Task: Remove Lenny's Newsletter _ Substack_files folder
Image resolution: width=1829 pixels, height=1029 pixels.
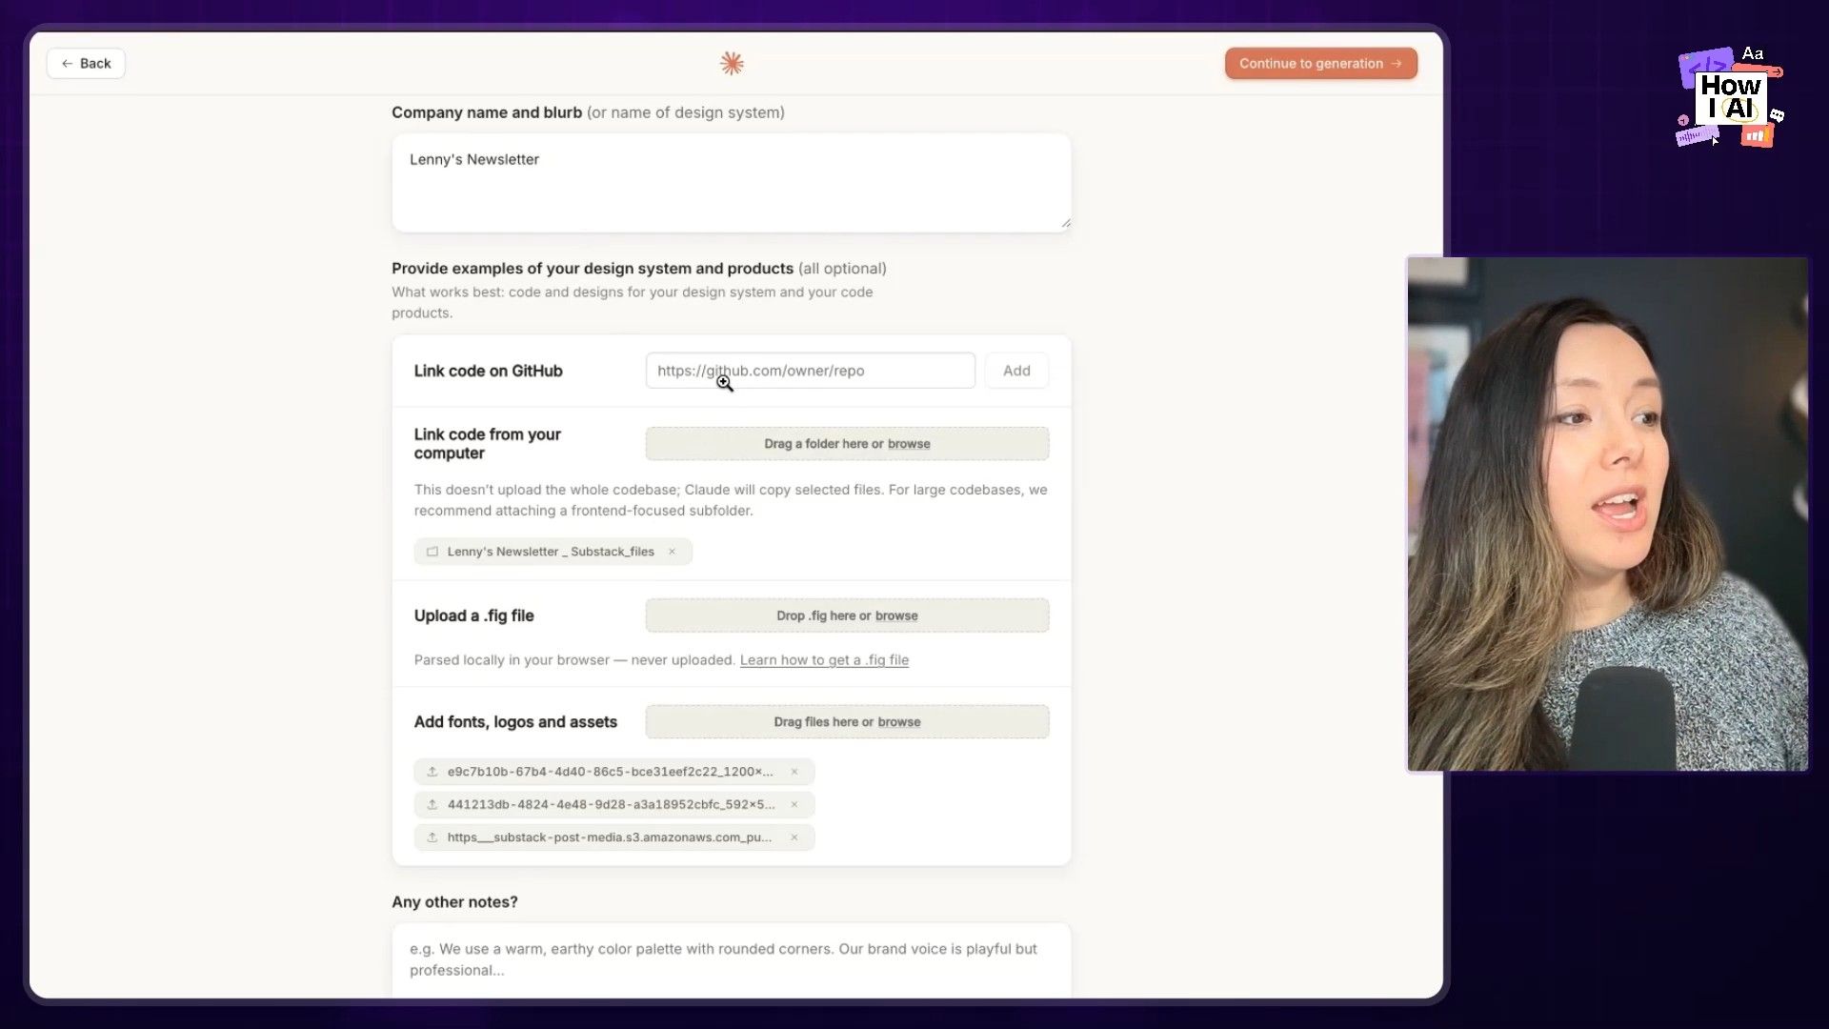Action: 672,552
